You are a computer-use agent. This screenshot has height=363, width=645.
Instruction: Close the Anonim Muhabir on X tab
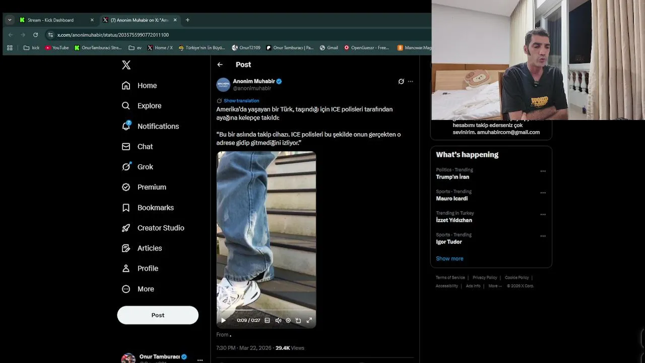[175, 20]
